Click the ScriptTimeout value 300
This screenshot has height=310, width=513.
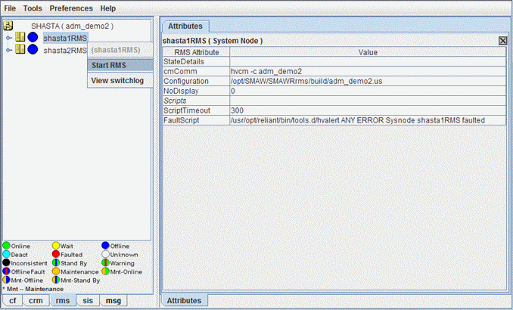[368, 110]
